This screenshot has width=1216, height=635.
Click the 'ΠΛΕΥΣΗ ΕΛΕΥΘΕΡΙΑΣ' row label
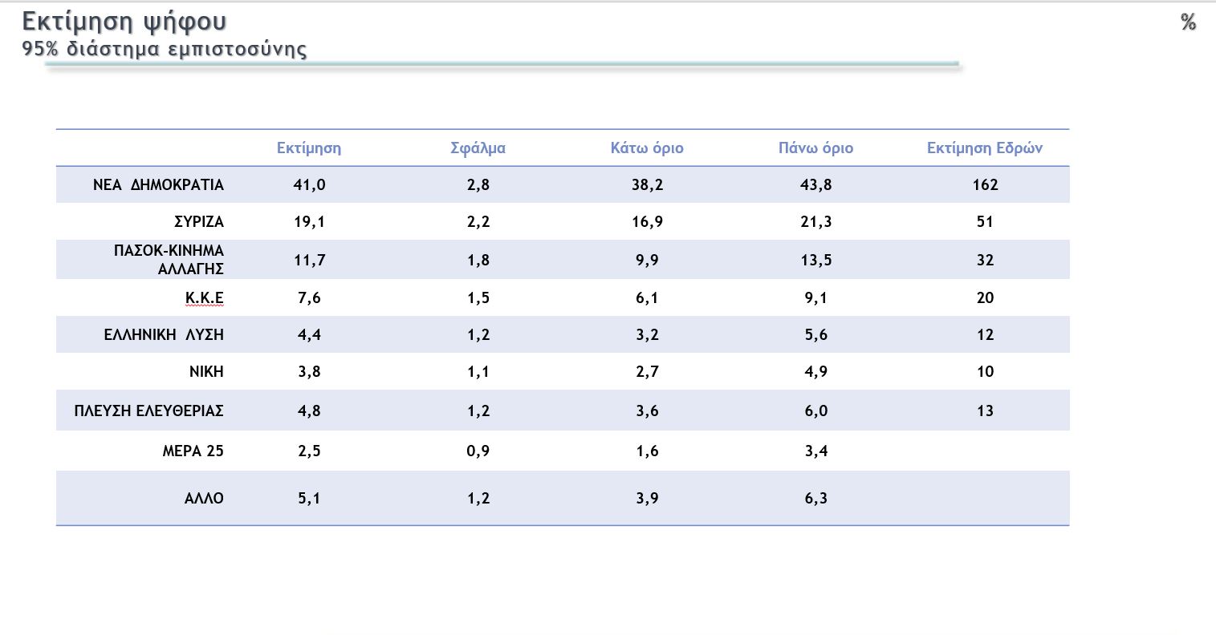pyautogui.click(x=148, y=411)
